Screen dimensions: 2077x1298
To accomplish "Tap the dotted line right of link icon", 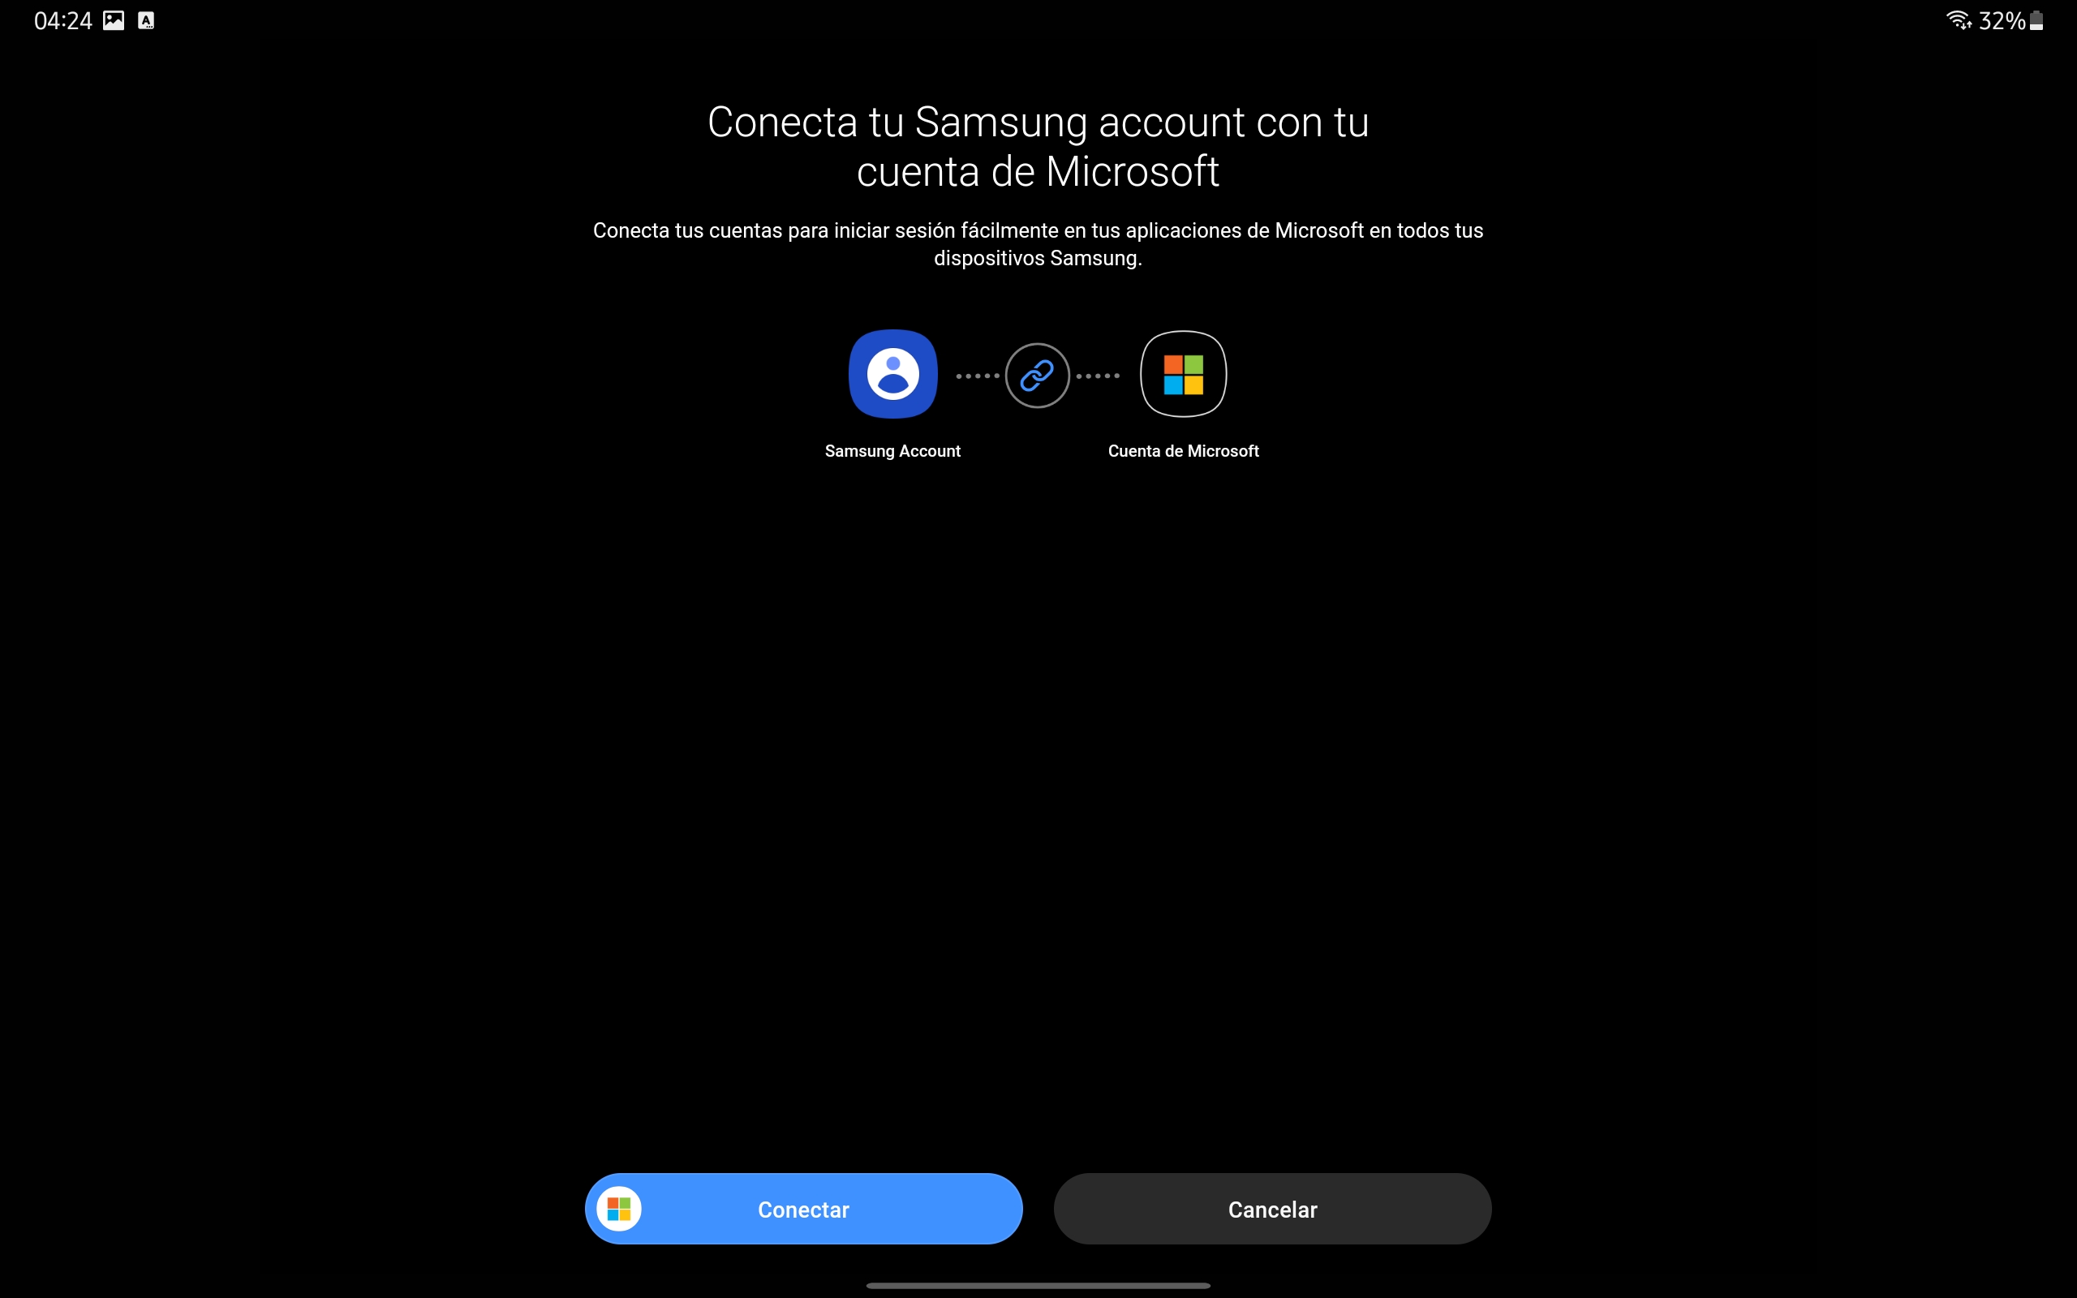I will 1098,376.
